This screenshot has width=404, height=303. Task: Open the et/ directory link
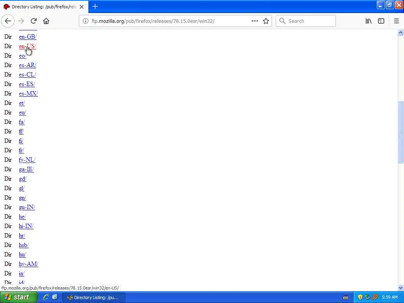pos(22,103)
